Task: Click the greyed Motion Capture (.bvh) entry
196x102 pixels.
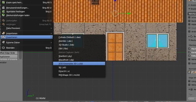Action: coord(79,52)
